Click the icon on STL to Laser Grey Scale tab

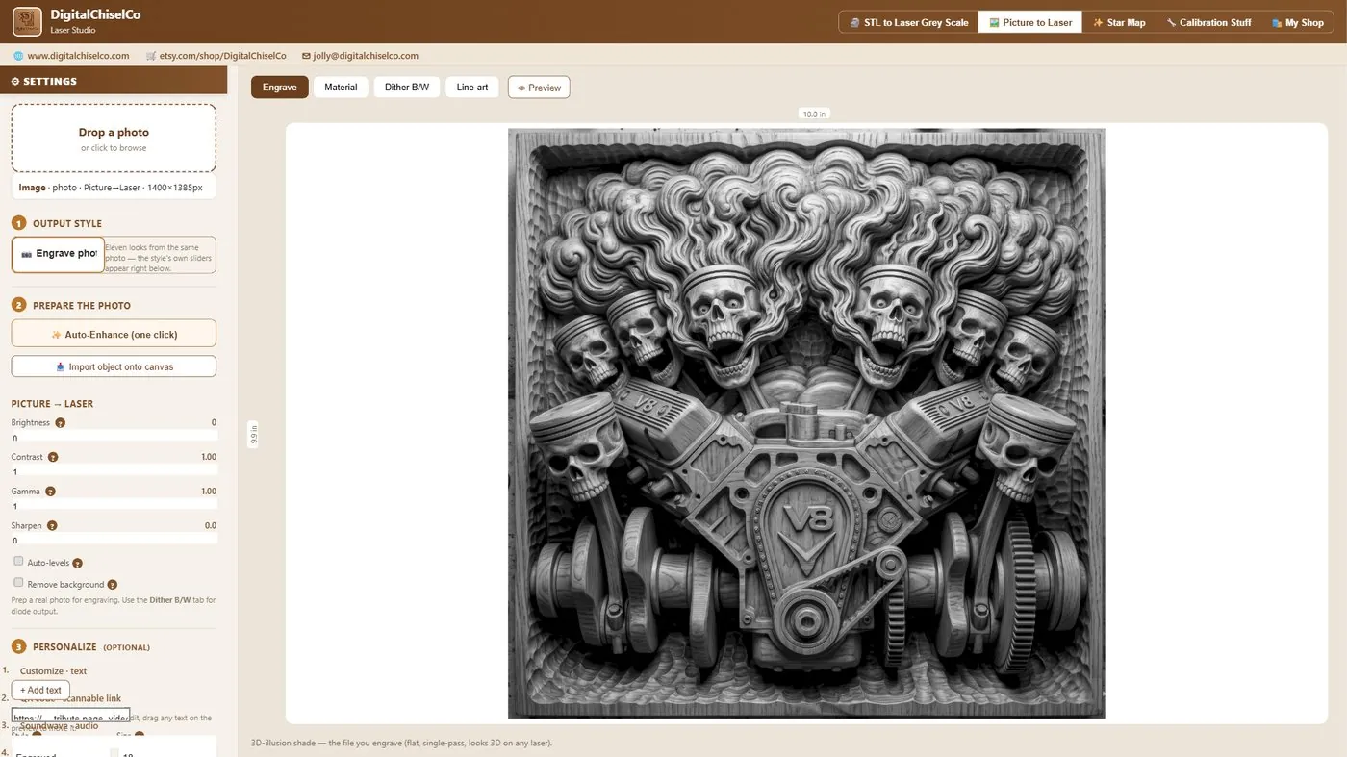tap(854, 22)
